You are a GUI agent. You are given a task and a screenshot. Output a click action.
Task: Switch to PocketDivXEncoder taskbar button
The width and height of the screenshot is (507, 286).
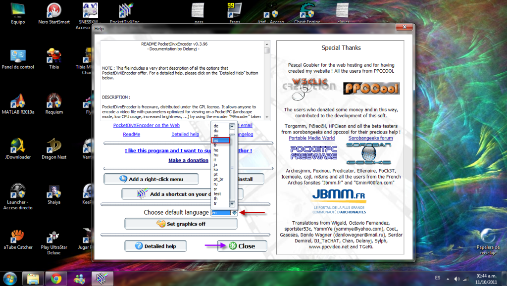[102, 279]
